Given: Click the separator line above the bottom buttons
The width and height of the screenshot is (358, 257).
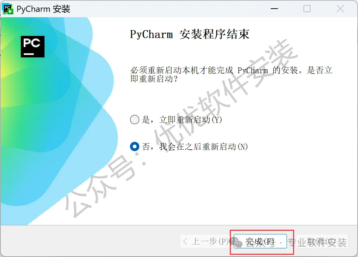Looking at the screenshot, I should click(x=179, y=225).
